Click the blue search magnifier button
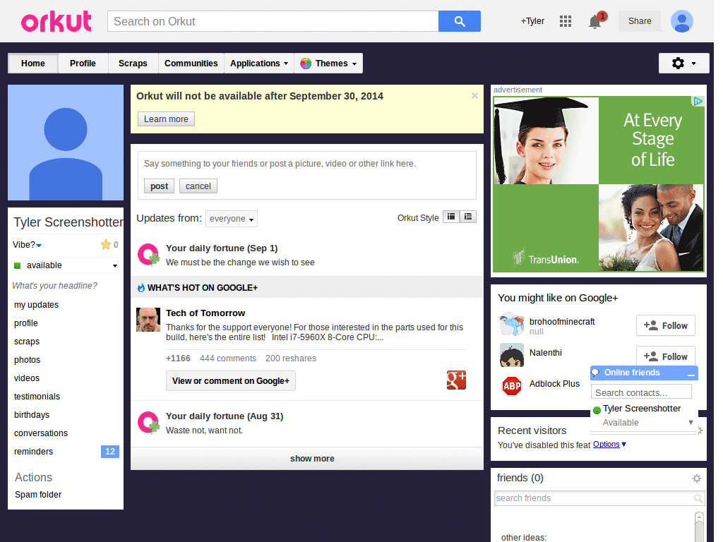This screenshot has height=542, width=723. coord(459,21)
